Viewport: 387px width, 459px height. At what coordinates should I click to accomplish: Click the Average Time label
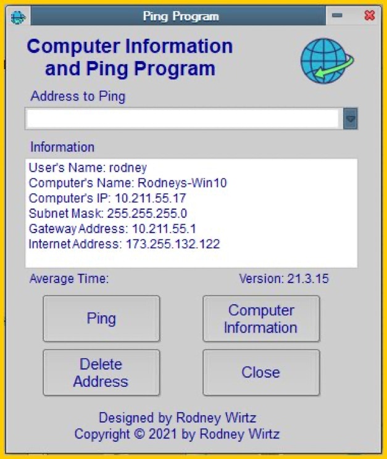point(69,279)
